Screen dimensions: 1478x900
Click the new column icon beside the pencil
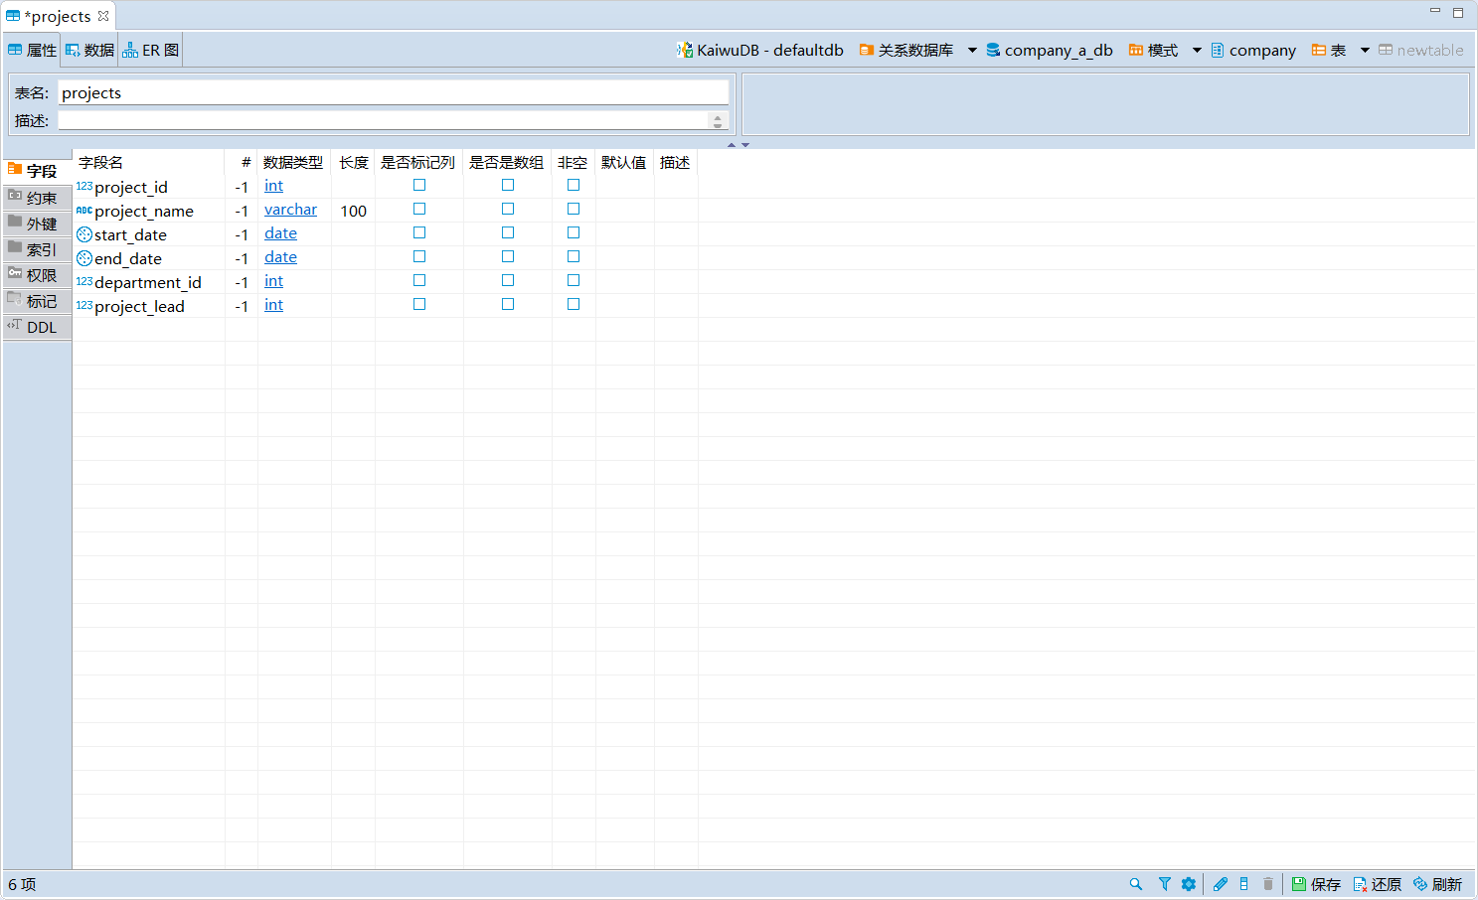pyautogui.click(x=1244, y=884)
